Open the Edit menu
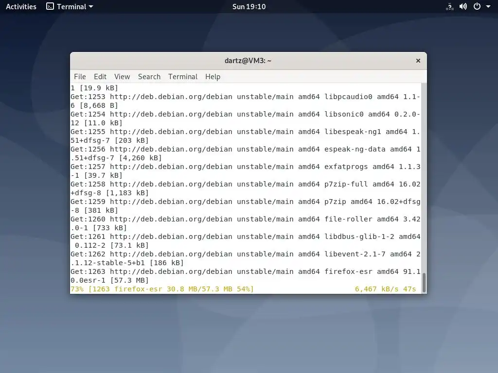This screenshot has height=373, width=498. (100, 77)
